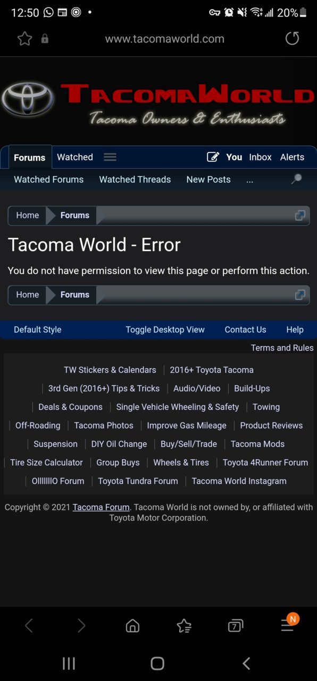Expand the ellipsis more links item
This screenshot has width=317, height=681.
(249, 180)
